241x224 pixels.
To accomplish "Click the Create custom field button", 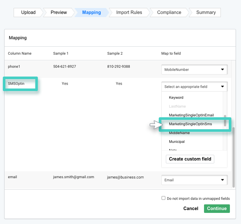I will click(190, 159).
